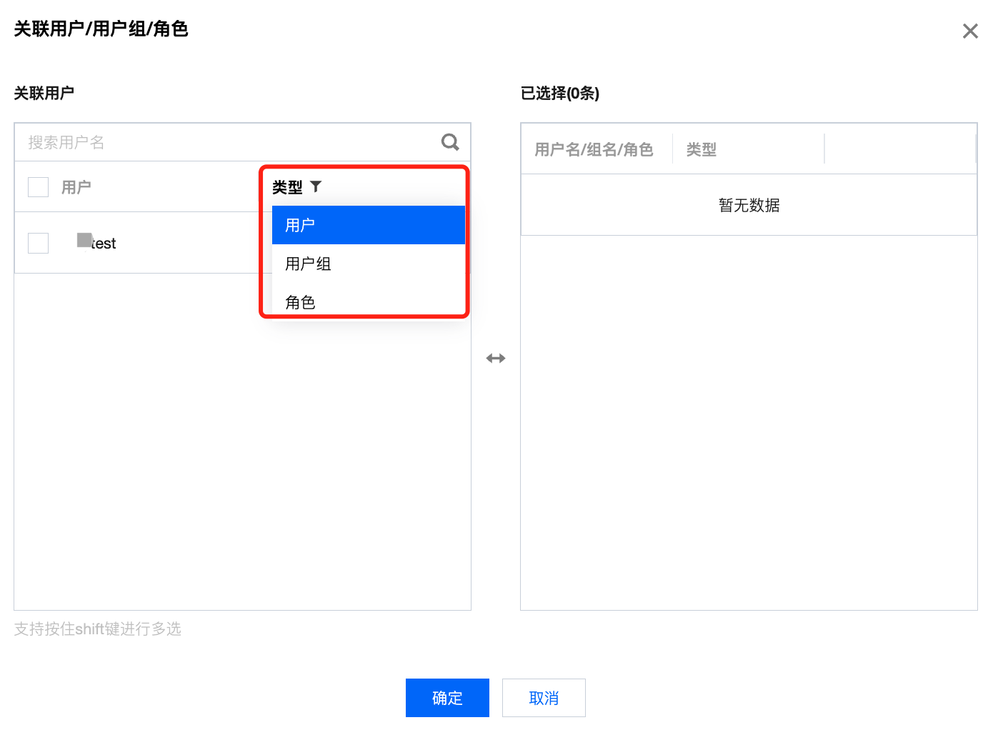Click the 暂无数据 empty placeholder row
Viewport: 993px width, 730px height.
[749, 205]
